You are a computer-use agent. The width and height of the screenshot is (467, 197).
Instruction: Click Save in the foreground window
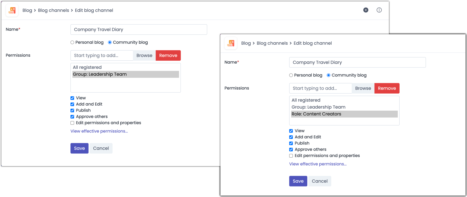click(x=298, y=181)
